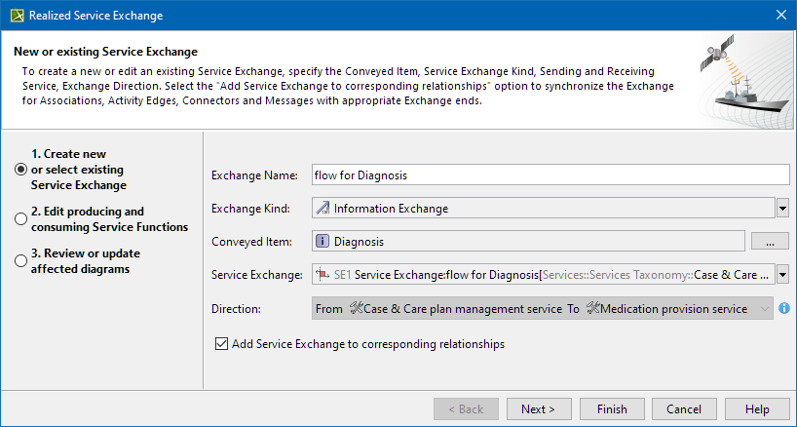Image resolution: width=797 pixels, height=427 pixels.
Task: Toggle Add Service Exchange to corresponding relationships
Action: (221, 343)
